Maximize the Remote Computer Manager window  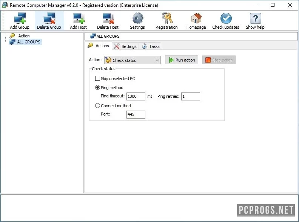(273, 5)
